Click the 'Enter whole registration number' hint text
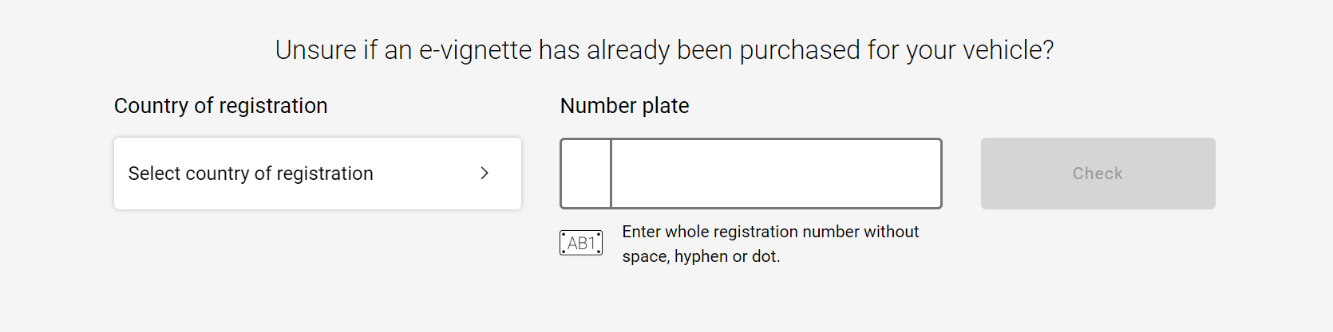Screen dimensions: 1333x332 [x=770, y=232]
